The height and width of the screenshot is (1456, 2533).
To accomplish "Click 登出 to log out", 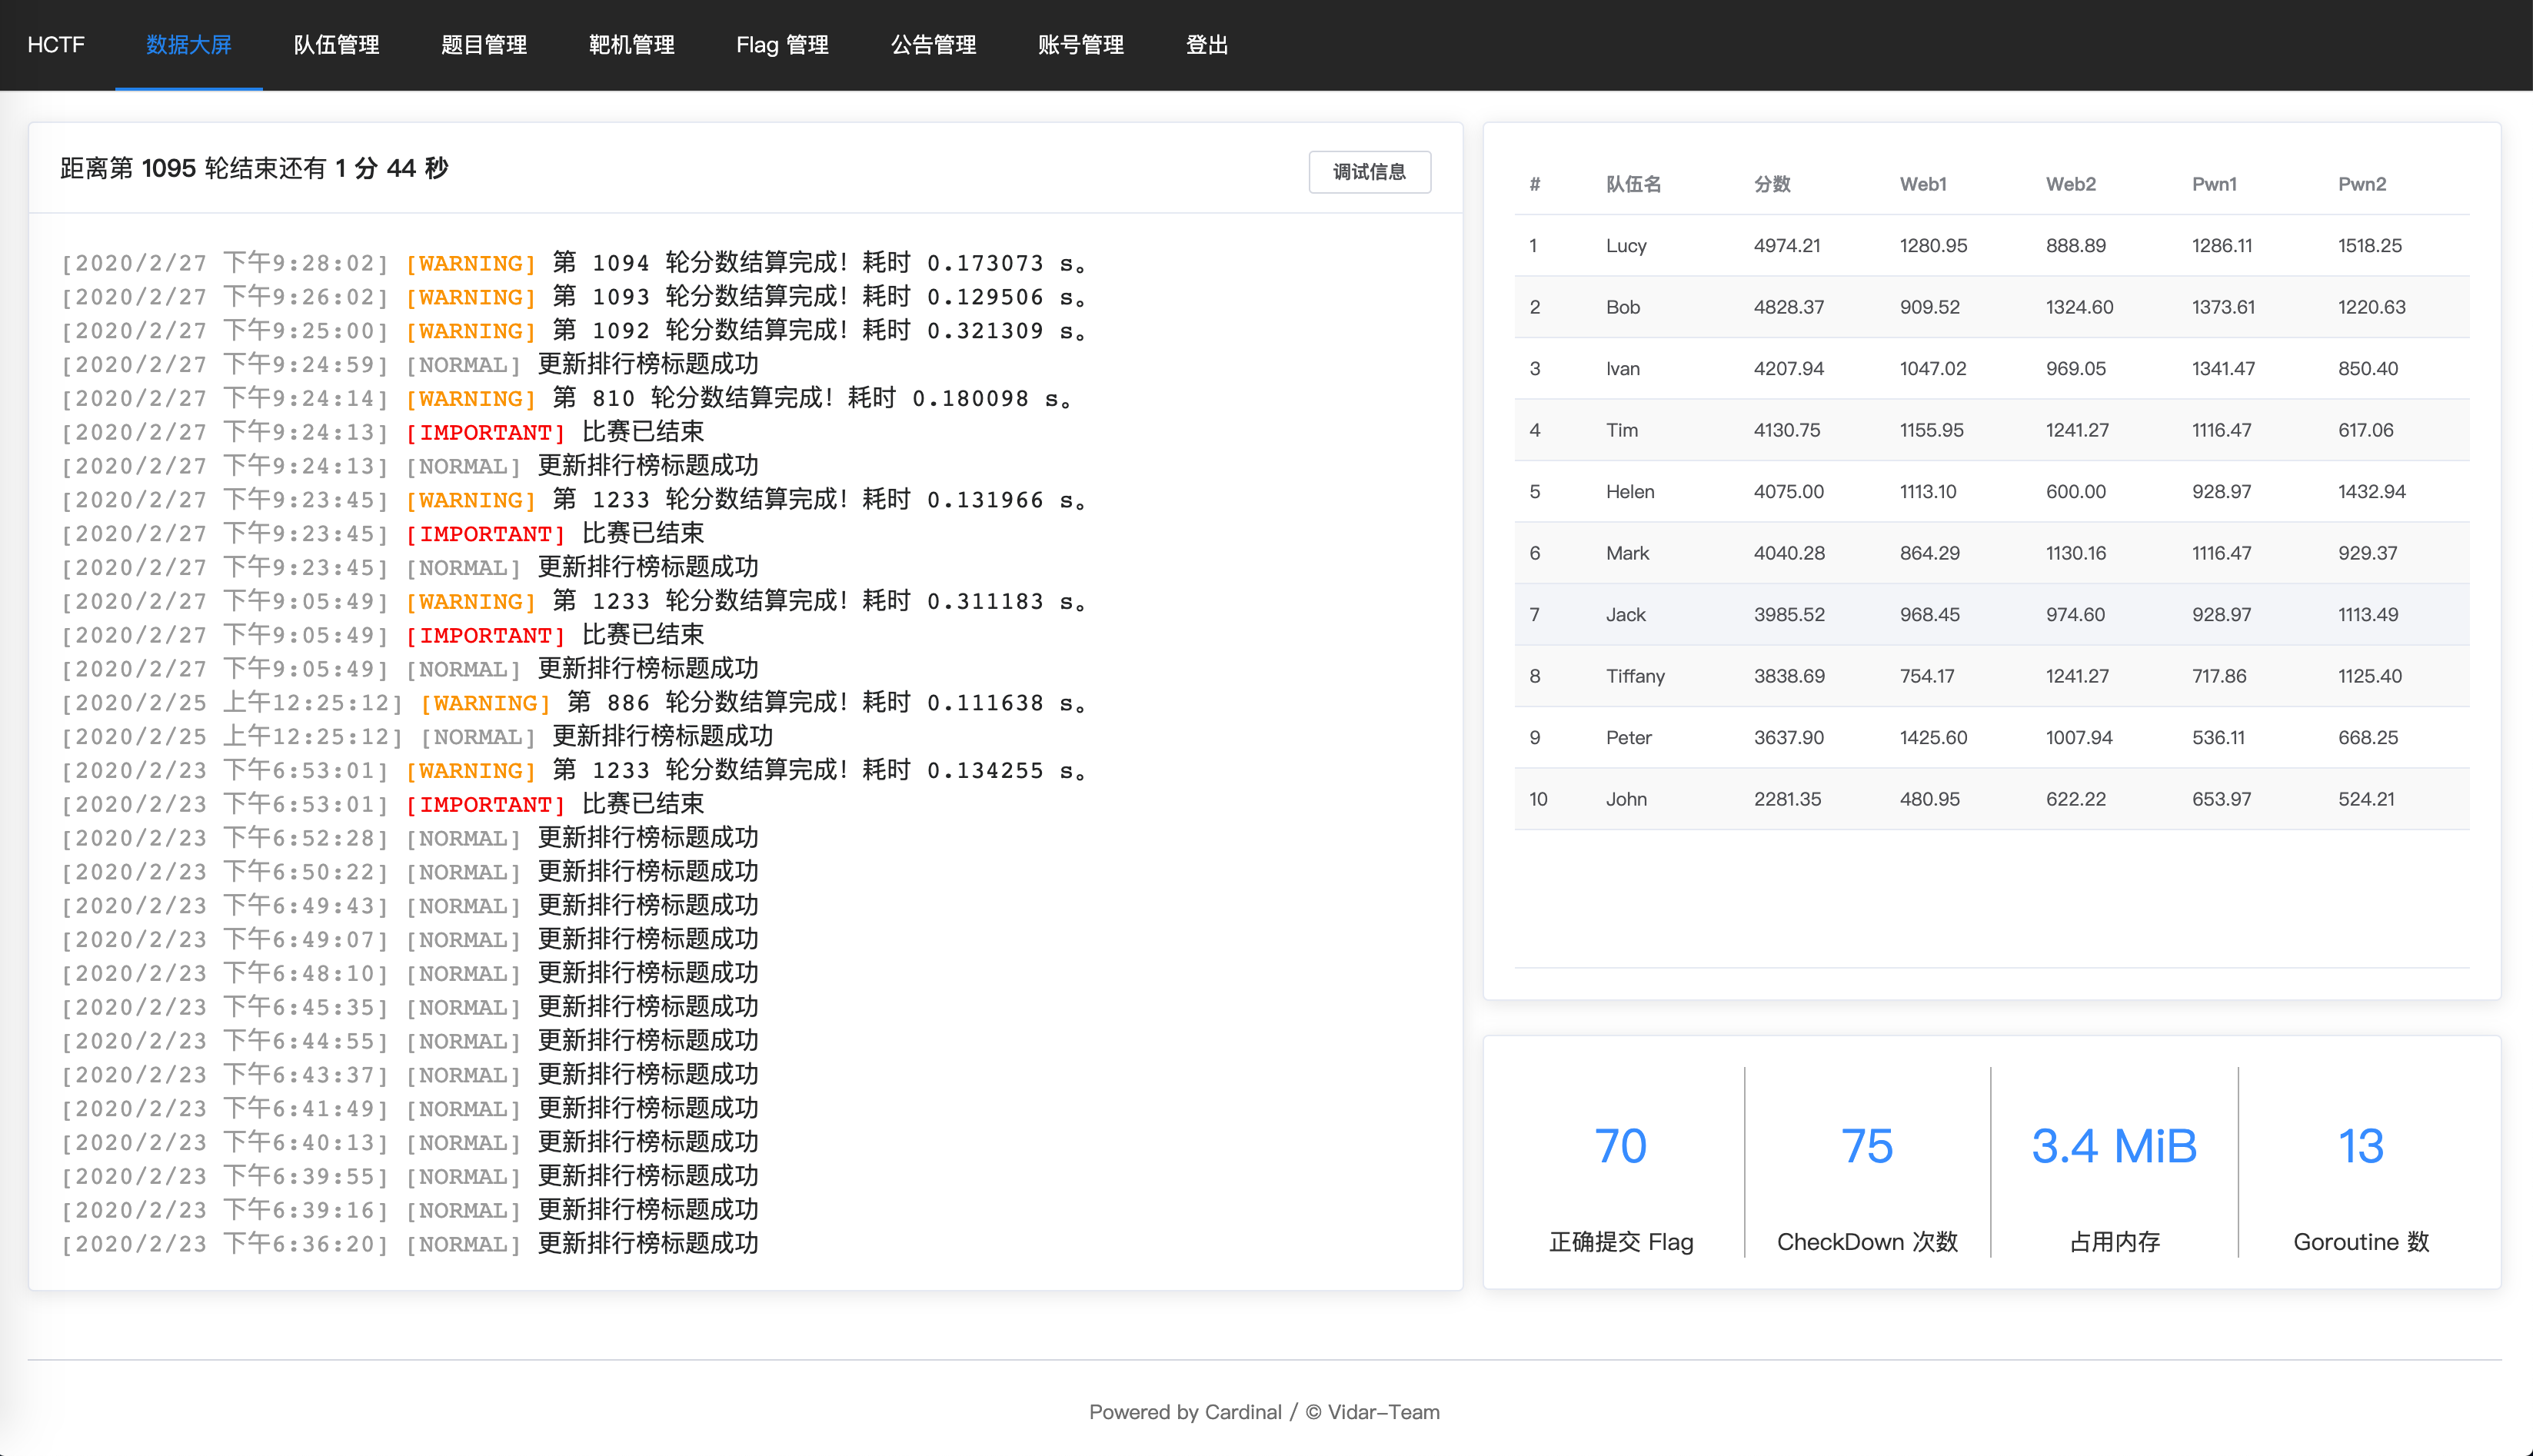I will 1206,45.
